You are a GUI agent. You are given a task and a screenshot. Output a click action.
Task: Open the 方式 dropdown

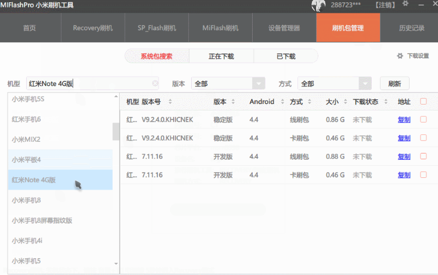click(335, 84)
